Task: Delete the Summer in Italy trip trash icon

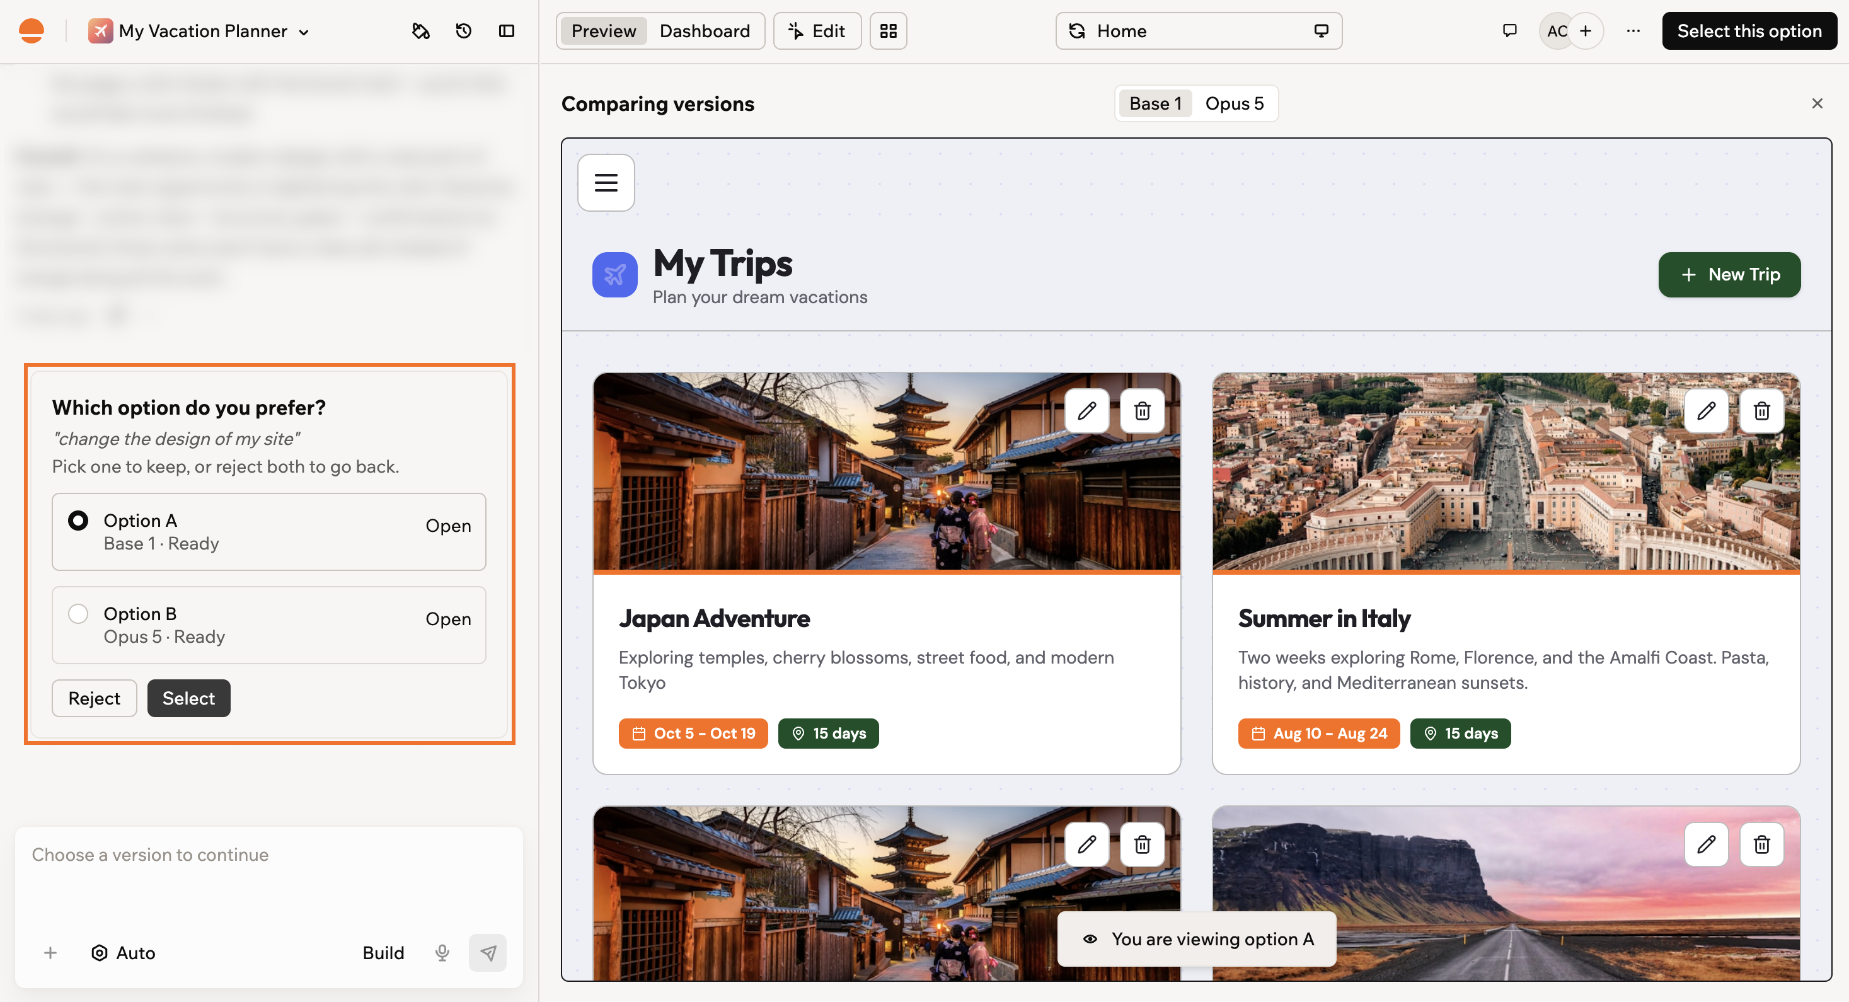Action: click(x=1761, y=410)
